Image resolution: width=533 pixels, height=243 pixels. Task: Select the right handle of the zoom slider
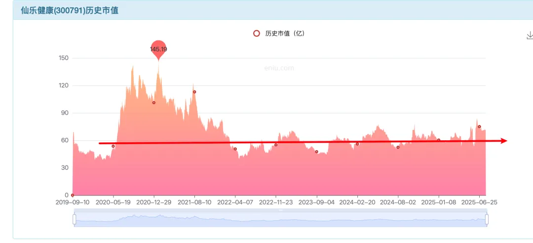[x=487, y=219]
